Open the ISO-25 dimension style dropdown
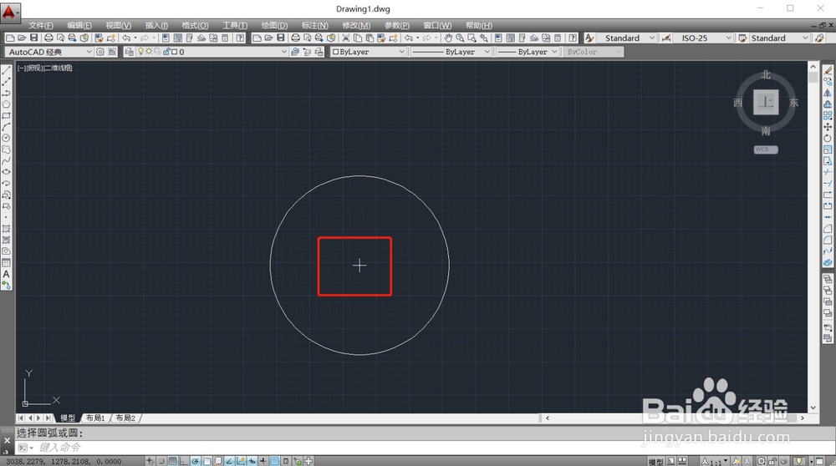Viewport: 836px width, 466px height. [728, 38]
